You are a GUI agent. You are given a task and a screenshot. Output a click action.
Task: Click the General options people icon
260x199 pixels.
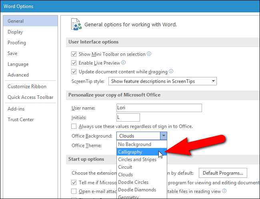[x=76, y=24]
